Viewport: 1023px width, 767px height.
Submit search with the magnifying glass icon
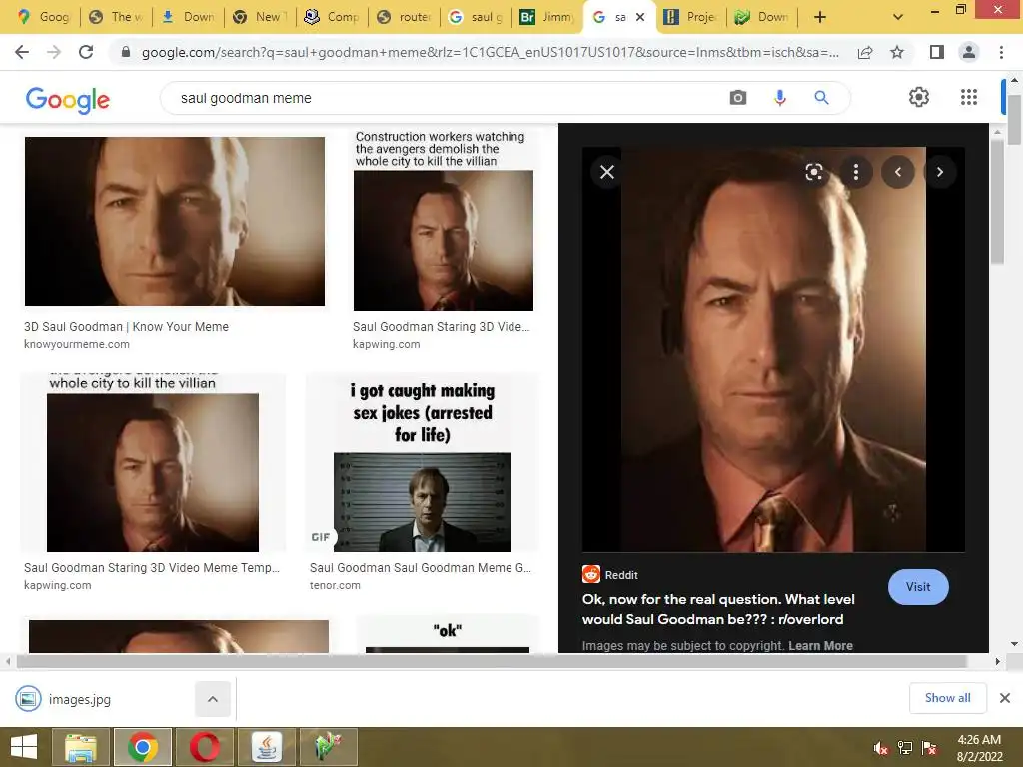821,98
